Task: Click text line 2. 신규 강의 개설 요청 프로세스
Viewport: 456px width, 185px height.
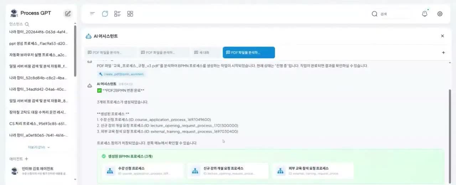Action: (167, 126)
